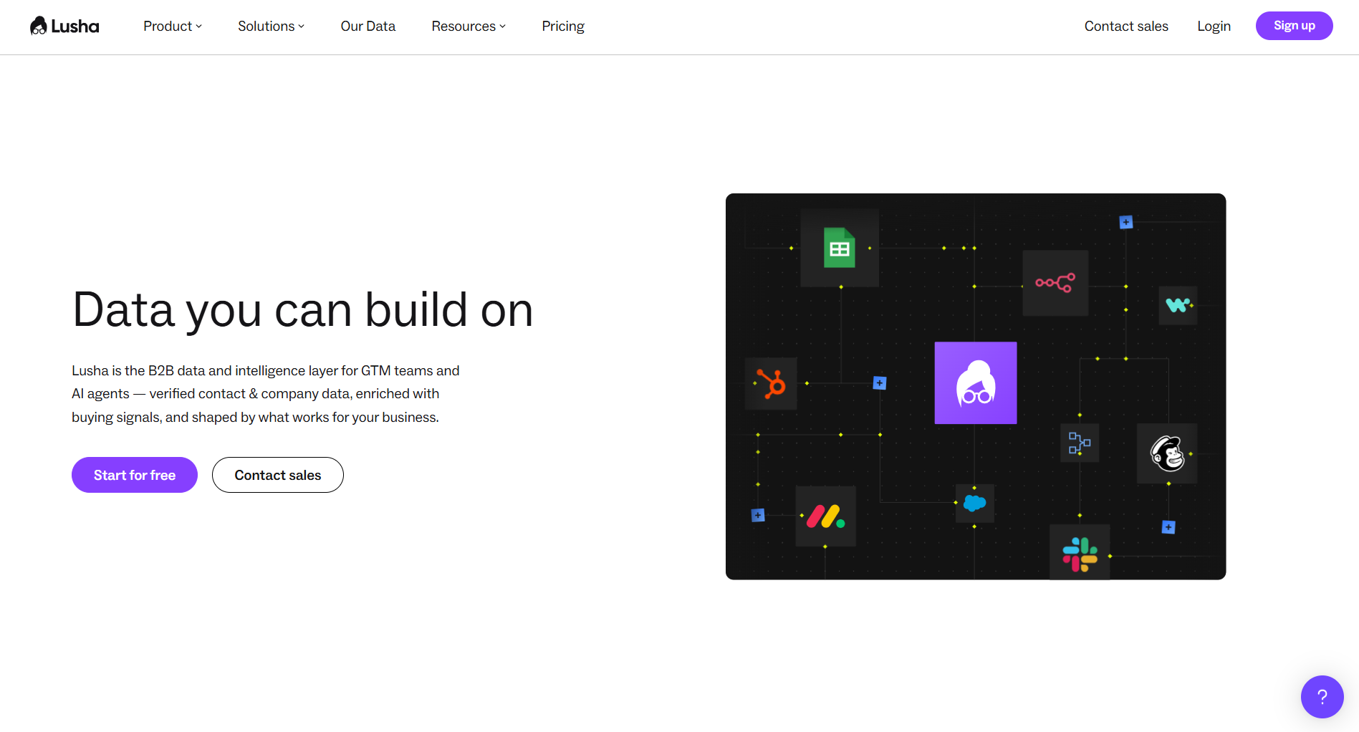Click the Mailchimp monkey icon
The image size is (1359, 732).
(1167, 453)
